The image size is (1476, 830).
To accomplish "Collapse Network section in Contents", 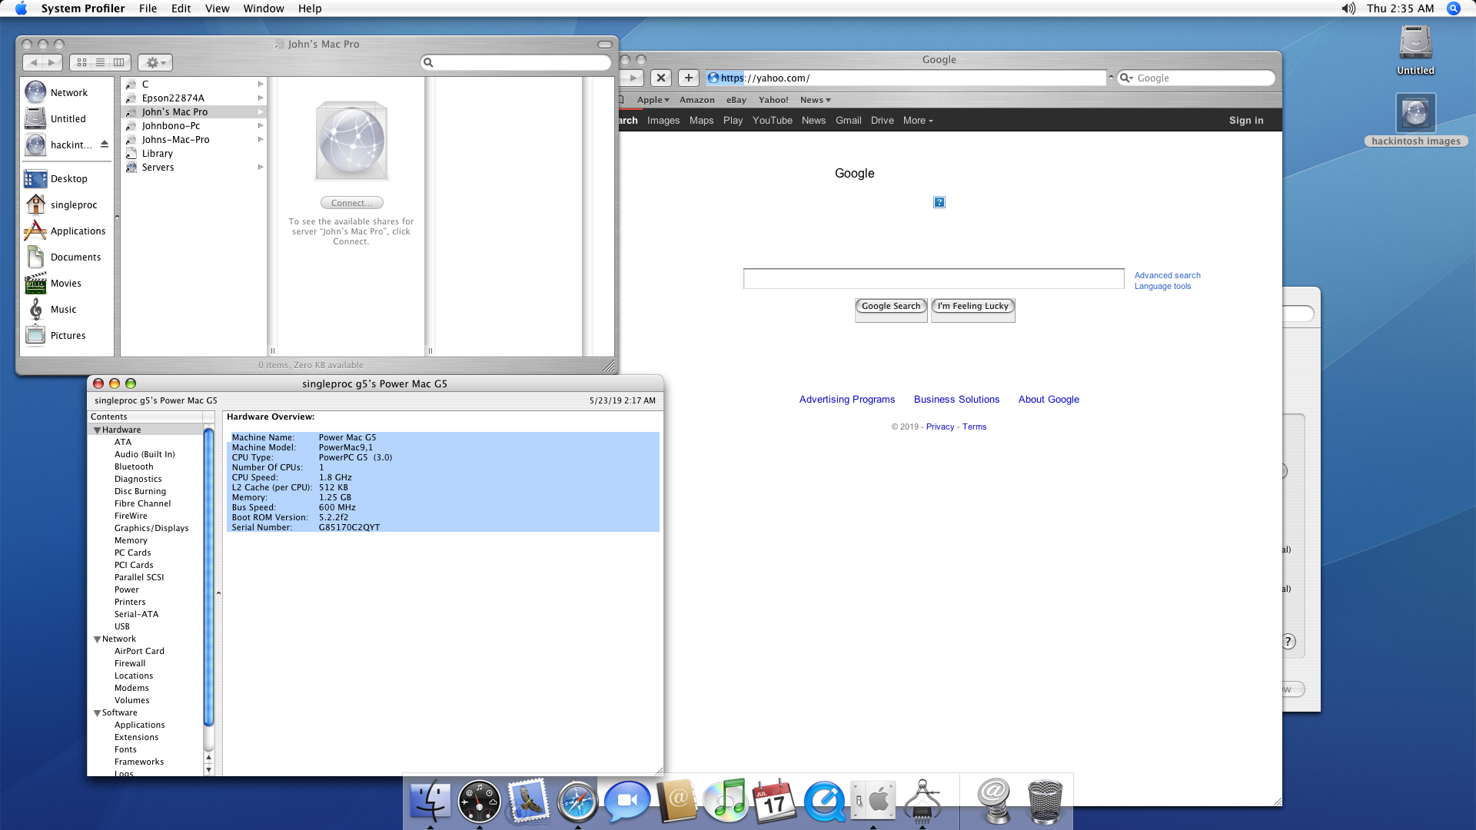I will (97, 639).
